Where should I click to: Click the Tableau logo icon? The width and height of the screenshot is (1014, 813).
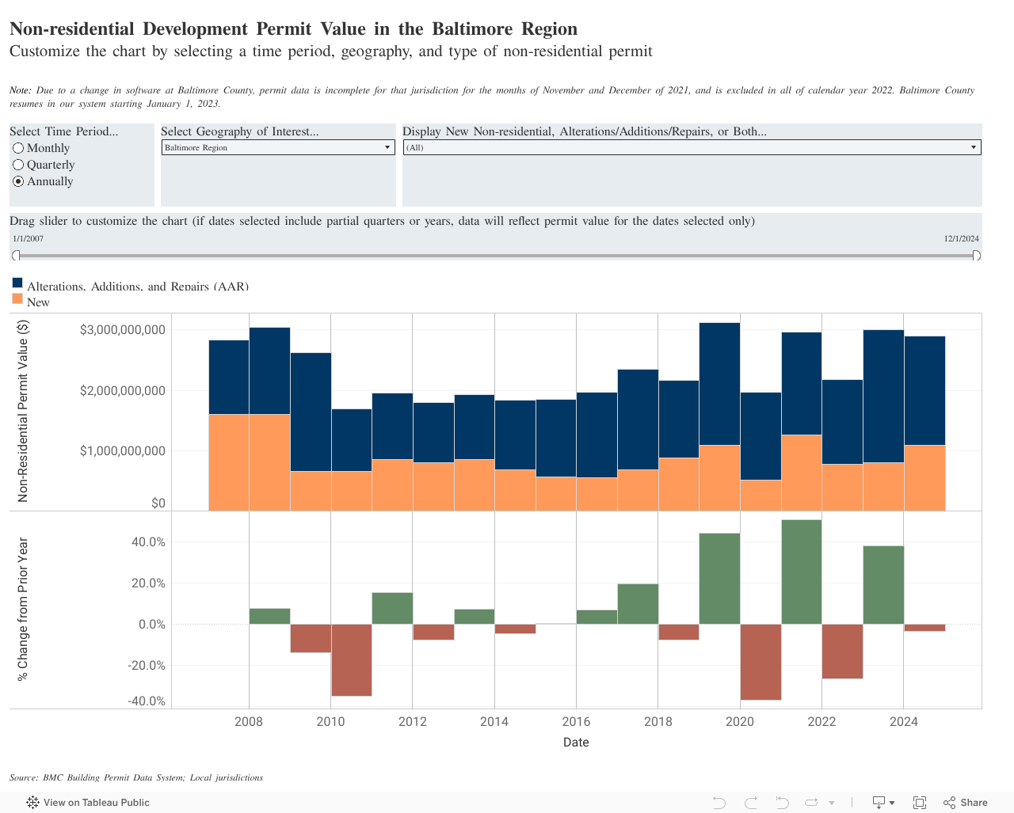(32, 803)
